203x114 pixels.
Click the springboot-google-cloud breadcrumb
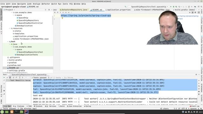(13, 7)
